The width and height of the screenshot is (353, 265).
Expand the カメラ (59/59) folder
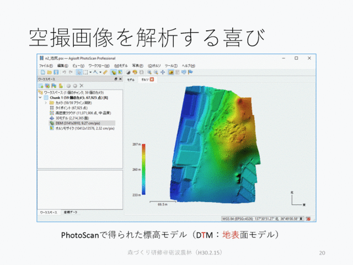click(x=46, y=103)
